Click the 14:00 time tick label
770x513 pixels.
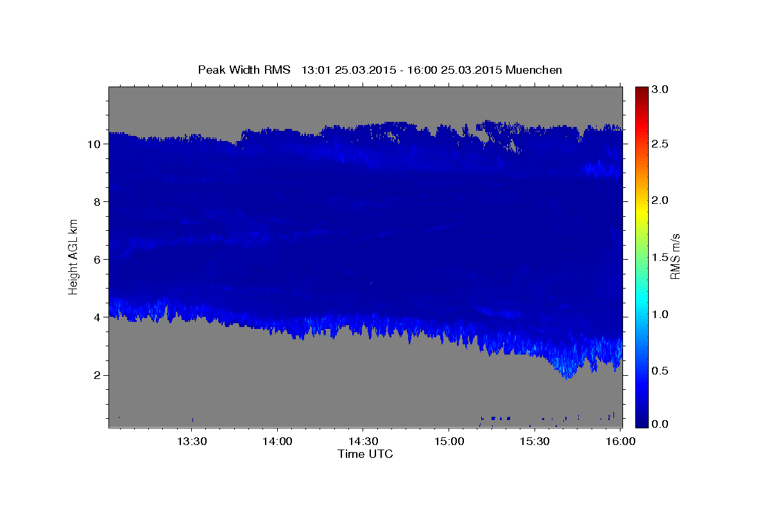pos(278,442)
